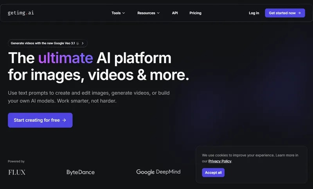This screenshot has width=313, height=189.
Task: Click the Resources chevron arrow
Action: click(x=158, y=13)
